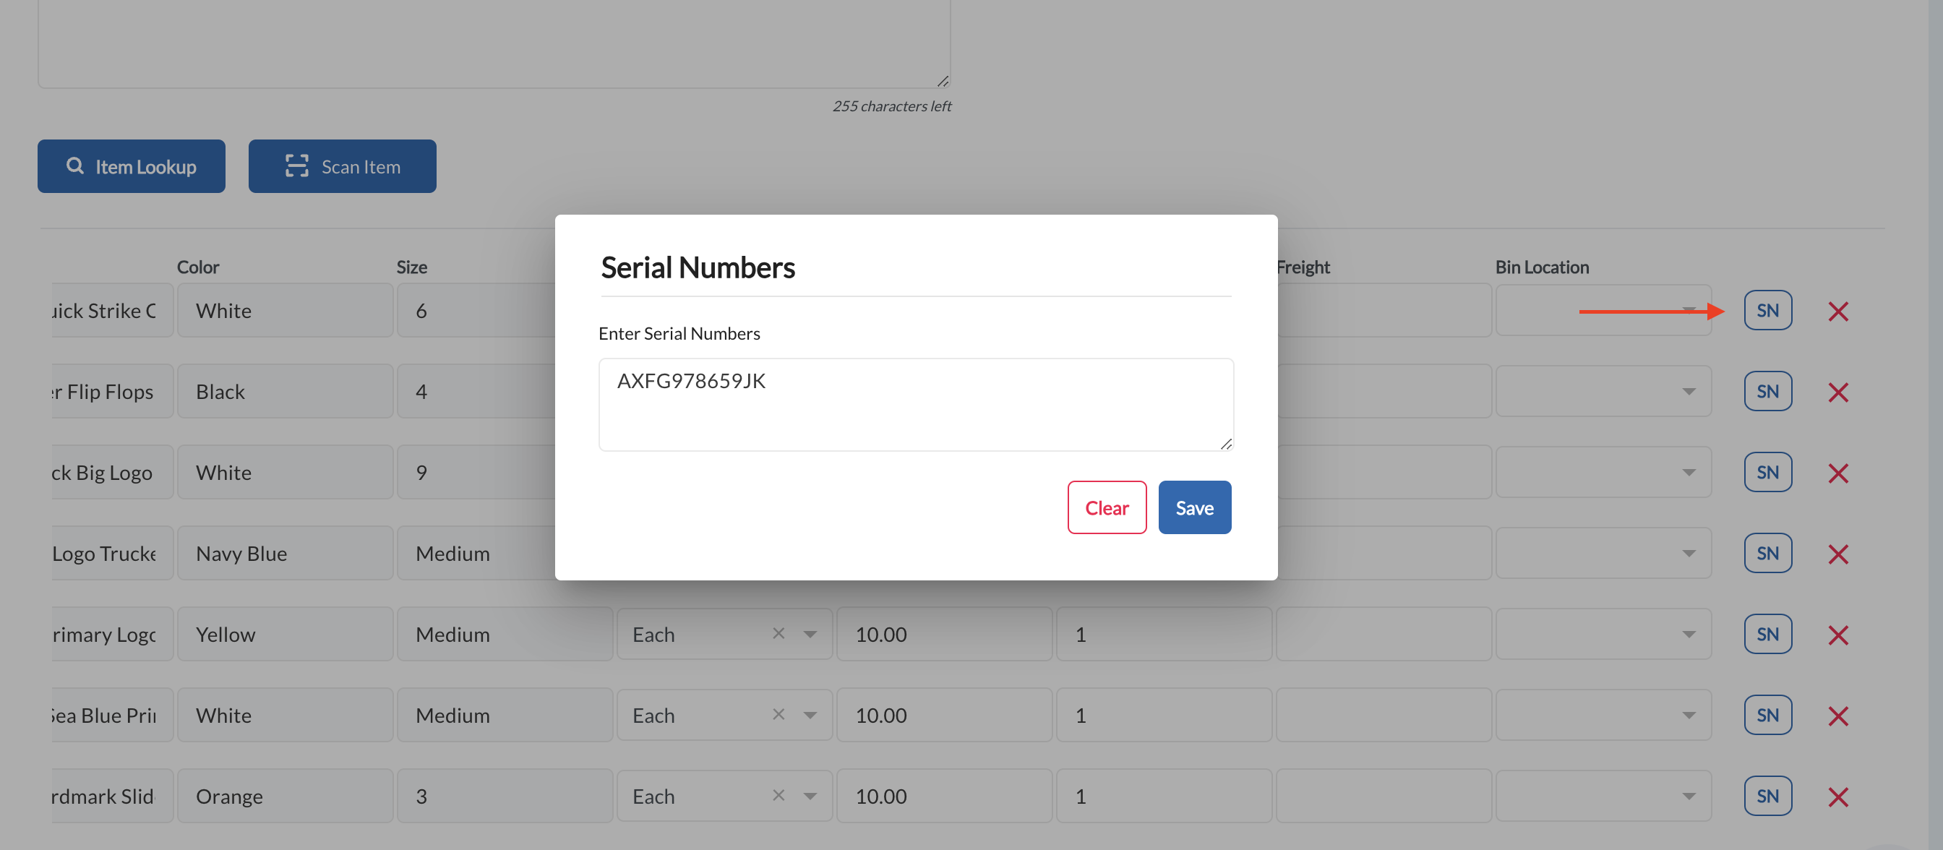Viewport: 1943px width, 850px height.
Task: Click SN button on Yellow Medium row
Action: (1767, 634)
